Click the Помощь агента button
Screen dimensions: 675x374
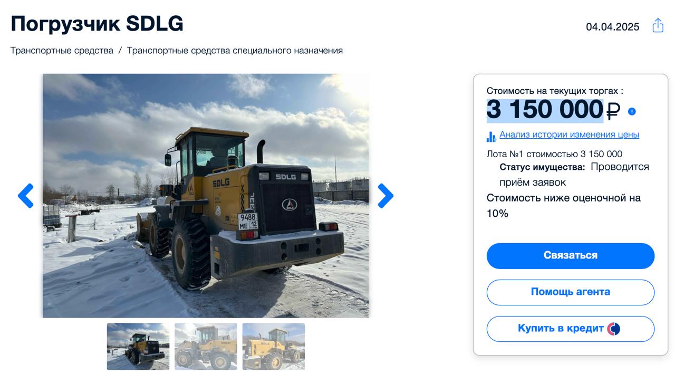click(x=571, y=292)
